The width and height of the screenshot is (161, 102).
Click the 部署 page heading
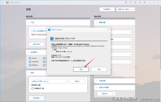(x=28, y=10)
